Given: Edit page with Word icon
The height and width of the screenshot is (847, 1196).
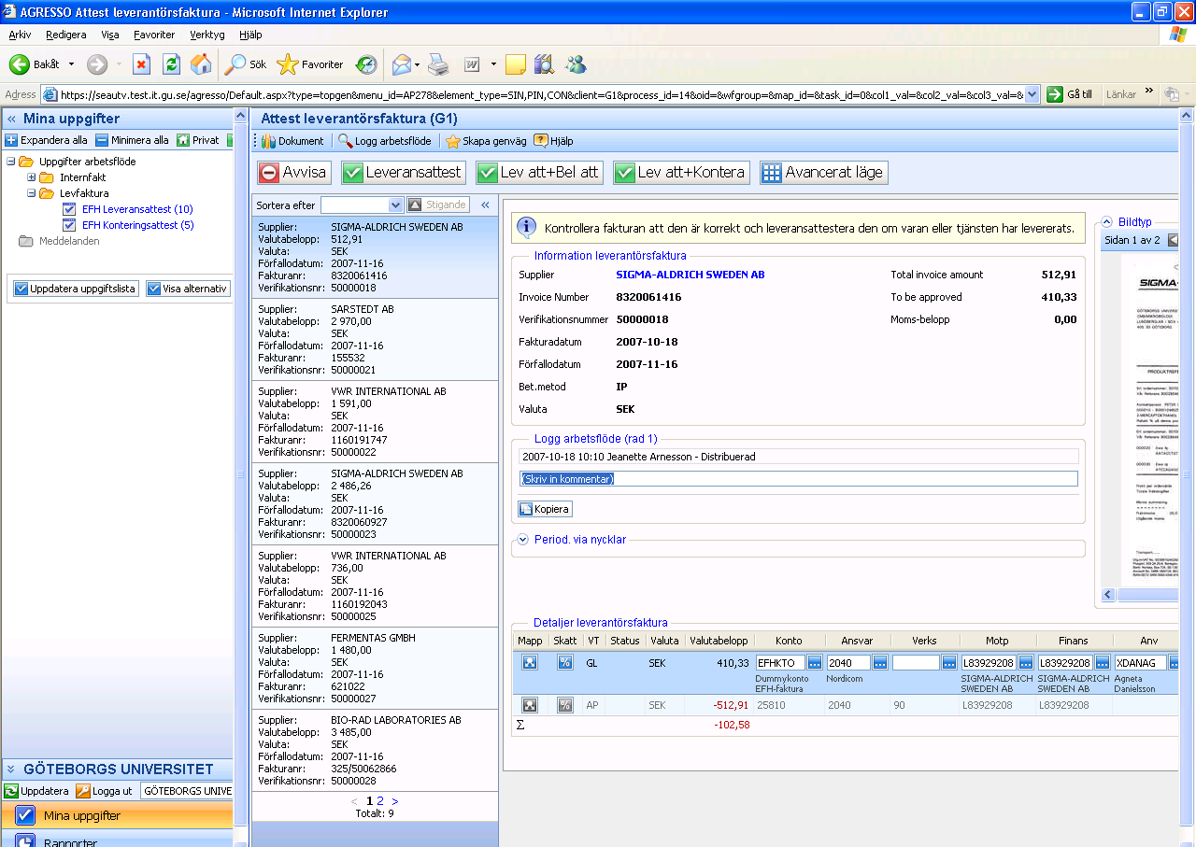Looking at the screenshot, I should click(472, 64).
